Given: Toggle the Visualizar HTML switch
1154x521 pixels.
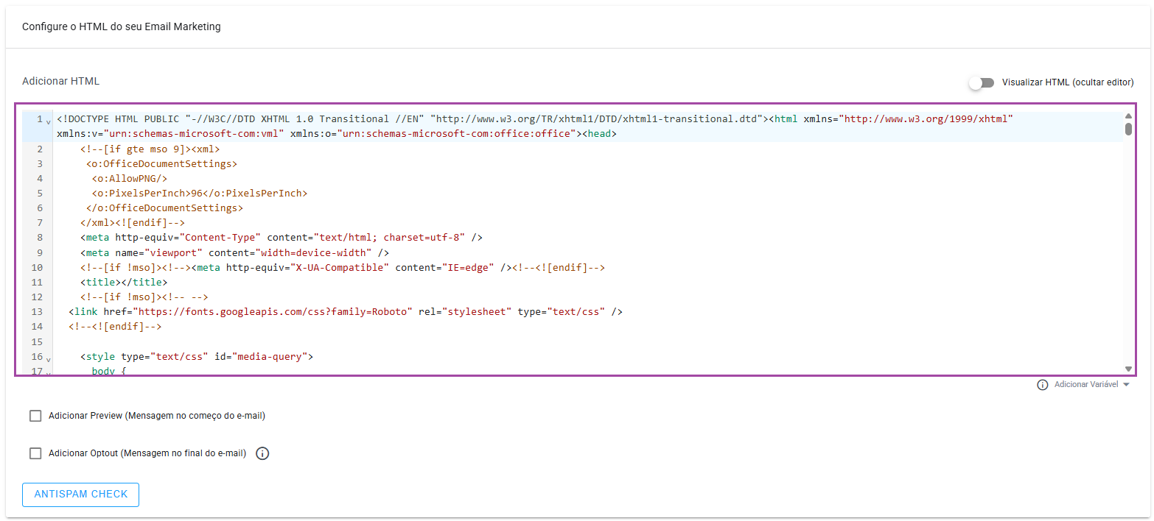Looking at the screenshot, I should [x=981, y=82].
